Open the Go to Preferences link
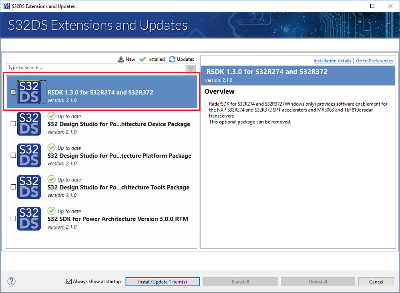400x293 pixels. (x=374, y=61)
